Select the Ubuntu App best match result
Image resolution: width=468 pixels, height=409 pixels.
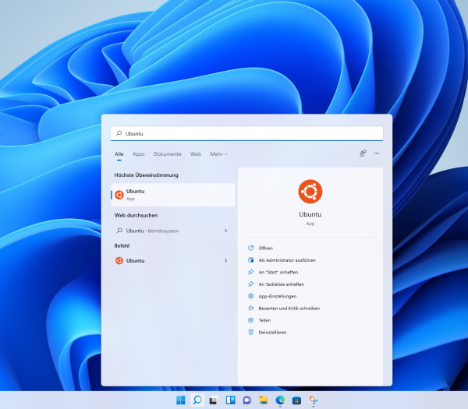pos(172,195)
